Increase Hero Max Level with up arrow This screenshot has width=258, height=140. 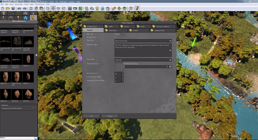point(123,73)
